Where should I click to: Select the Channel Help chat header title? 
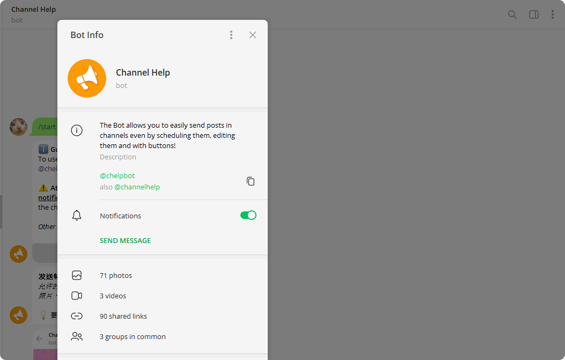tap(33, 9)
